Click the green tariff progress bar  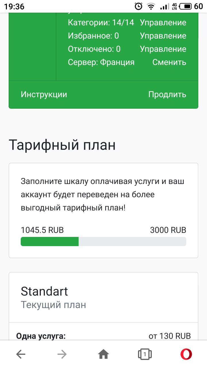[x=50, y=241]
